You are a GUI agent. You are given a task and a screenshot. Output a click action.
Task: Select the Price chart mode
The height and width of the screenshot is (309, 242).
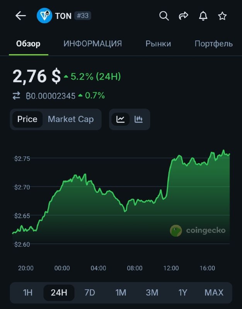coord(27,119)
